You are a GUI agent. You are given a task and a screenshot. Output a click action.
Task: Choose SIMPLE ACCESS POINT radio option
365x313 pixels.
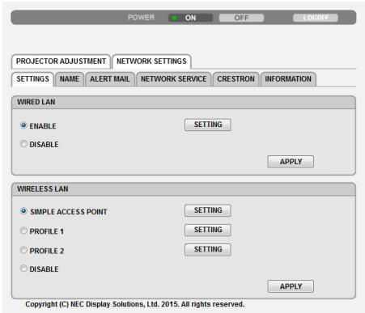23,211
